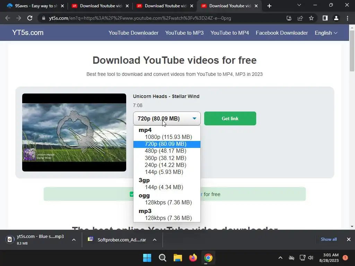Screen dimensions: 355x266
Task: Expand the English language dropdown
Action: 326,33
